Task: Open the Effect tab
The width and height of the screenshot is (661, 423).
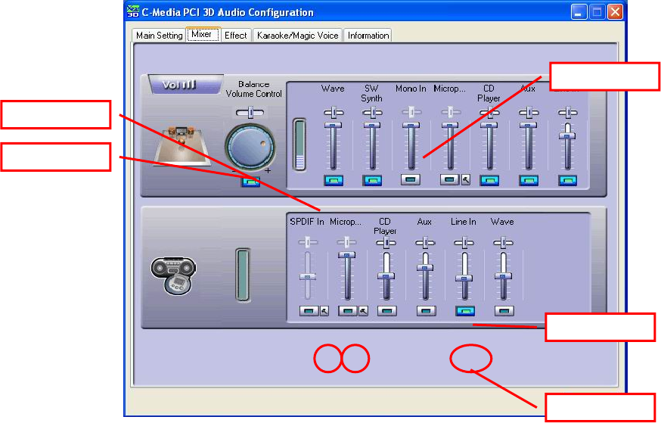Action: (x=236, y=36)
